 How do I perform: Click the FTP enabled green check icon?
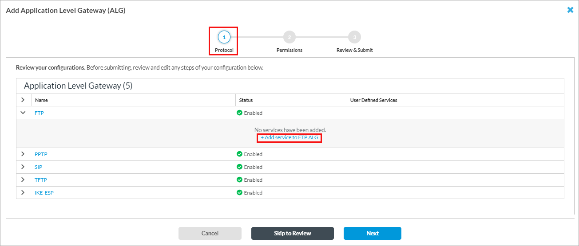[x=239, y=113]
